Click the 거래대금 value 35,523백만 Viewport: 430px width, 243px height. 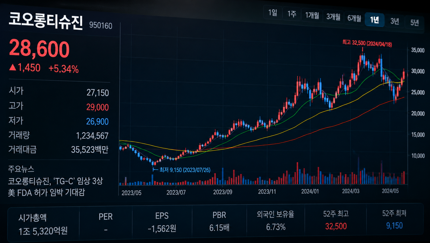tap(90, 149)
